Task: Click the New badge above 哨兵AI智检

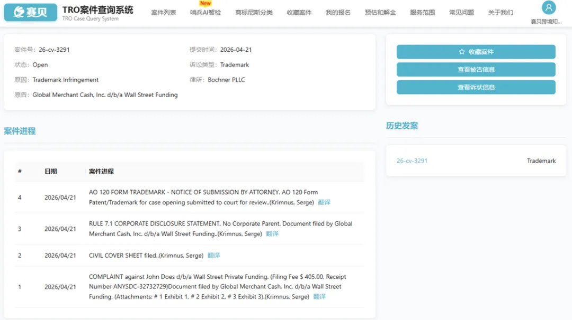Action: pos(205,3)
